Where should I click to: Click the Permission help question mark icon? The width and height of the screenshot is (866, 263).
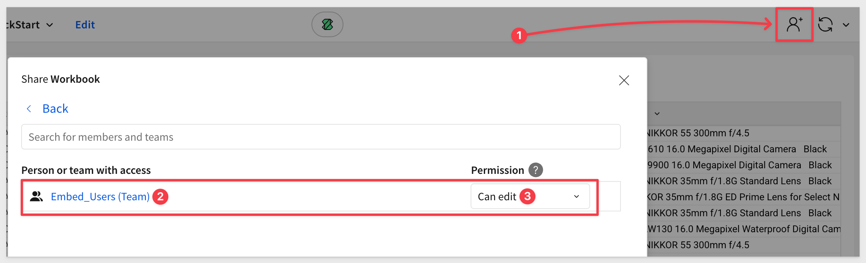click(536, 170)
